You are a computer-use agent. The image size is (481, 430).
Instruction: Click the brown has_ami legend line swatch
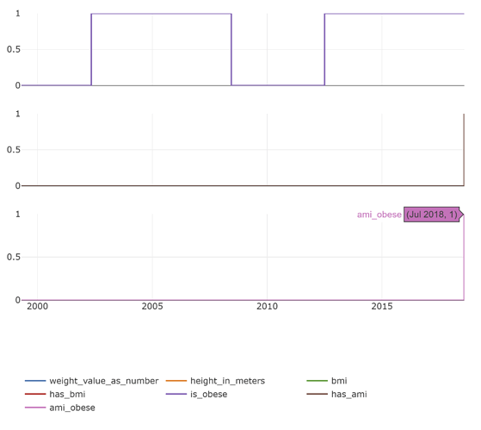tap(317, 394)
